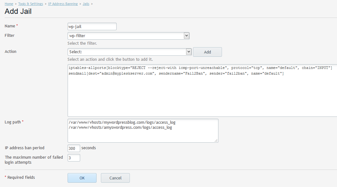Select the IP address ban period field
This screenshot has width=337, height=187.
pos(74,148)
